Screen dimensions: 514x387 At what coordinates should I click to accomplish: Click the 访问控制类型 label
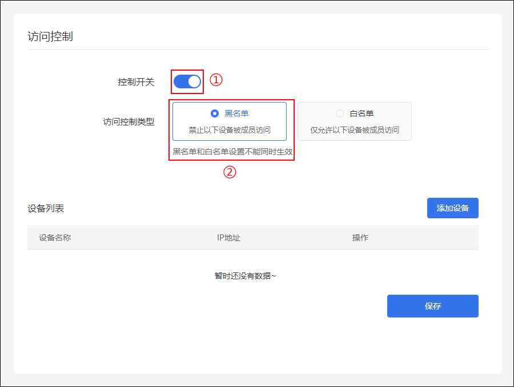point(128,122)
